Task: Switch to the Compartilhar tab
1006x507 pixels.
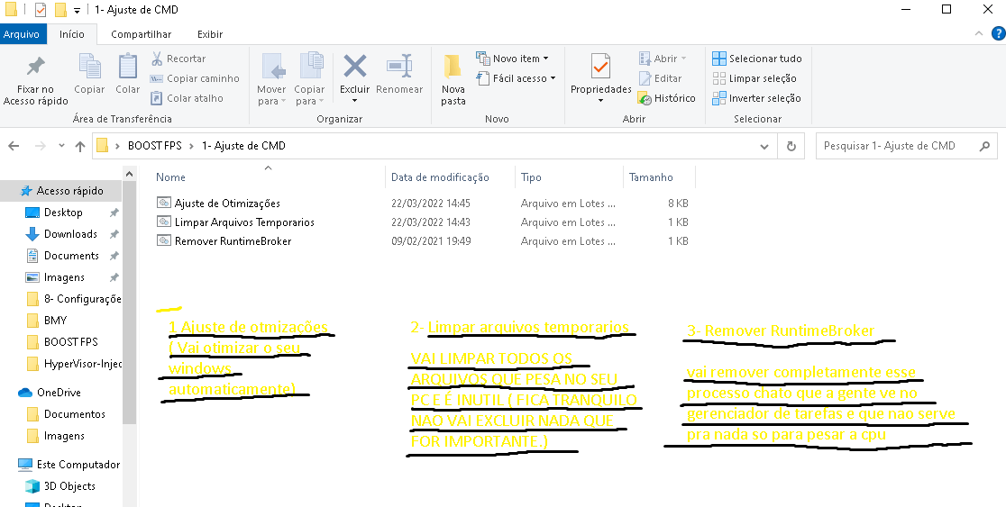Action: click(x=142, y=34)
